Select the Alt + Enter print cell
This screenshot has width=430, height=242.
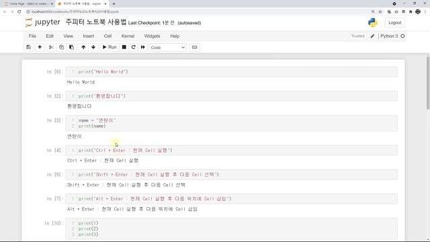click(x=231, y=199)
